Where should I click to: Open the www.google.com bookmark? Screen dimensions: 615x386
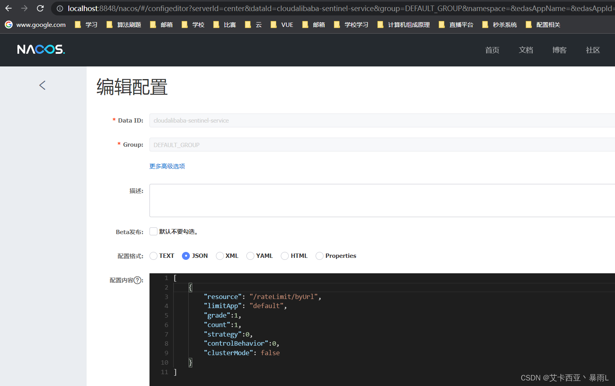(x=36, y=25)
